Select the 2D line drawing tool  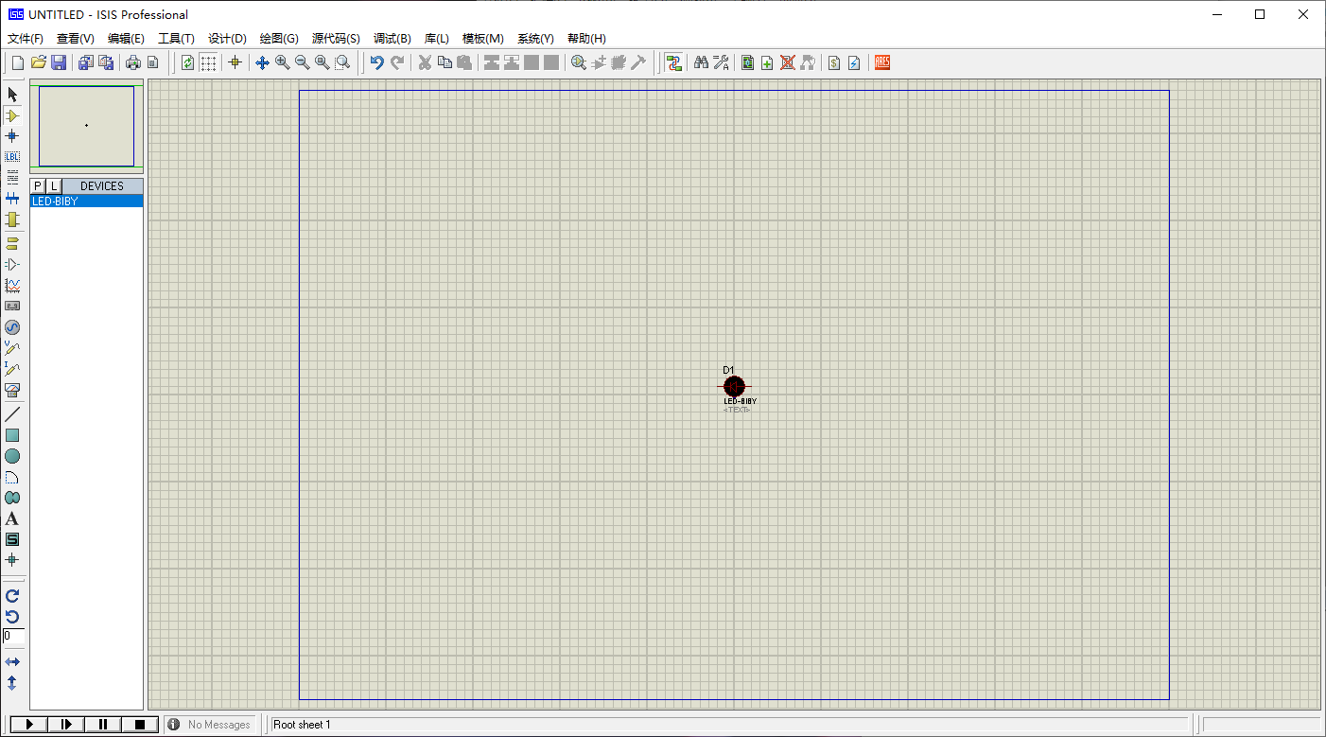12,414
